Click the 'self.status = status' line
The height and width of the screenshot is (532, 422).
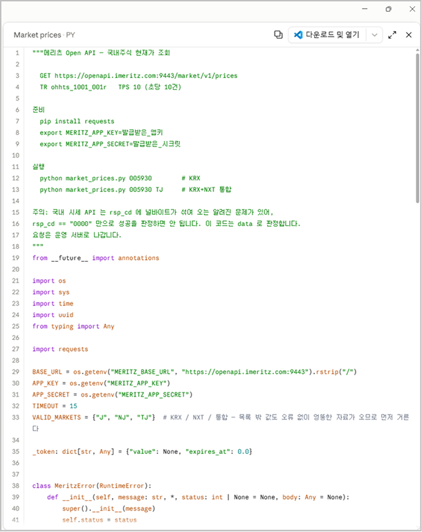pos(100,520)
